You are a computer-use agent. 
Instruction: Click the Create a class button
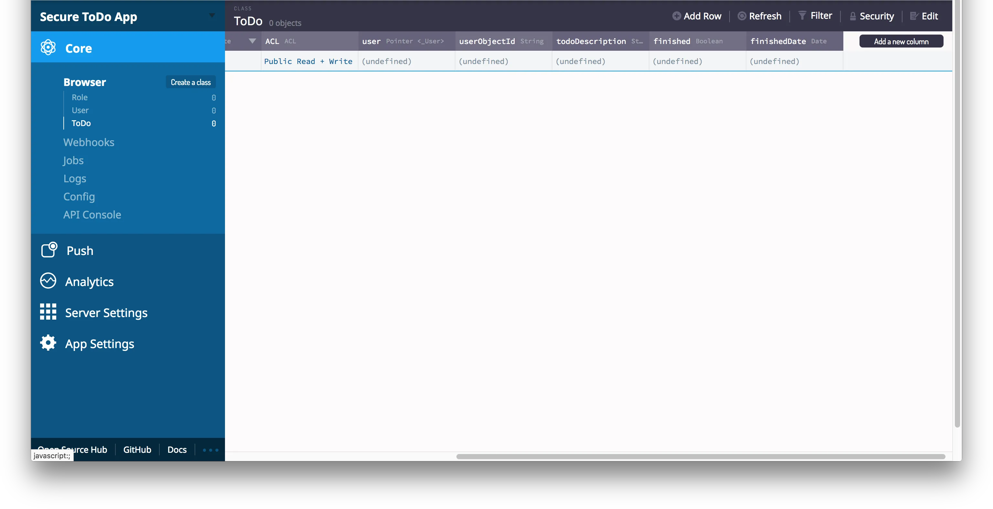[x=190, y=82]
